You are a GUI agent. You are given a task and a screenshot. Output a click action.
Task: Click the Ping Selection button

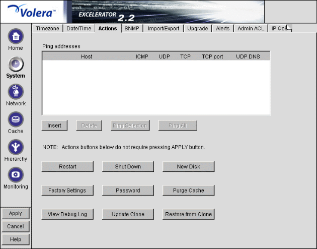[130, 126]
